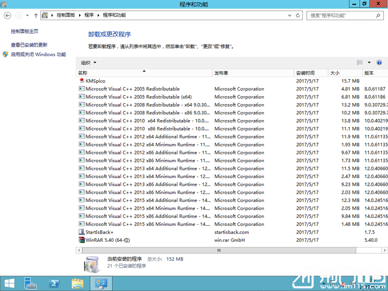
Task: Open the 组织 dropdown menu
Action: click(x=88, y=63)
